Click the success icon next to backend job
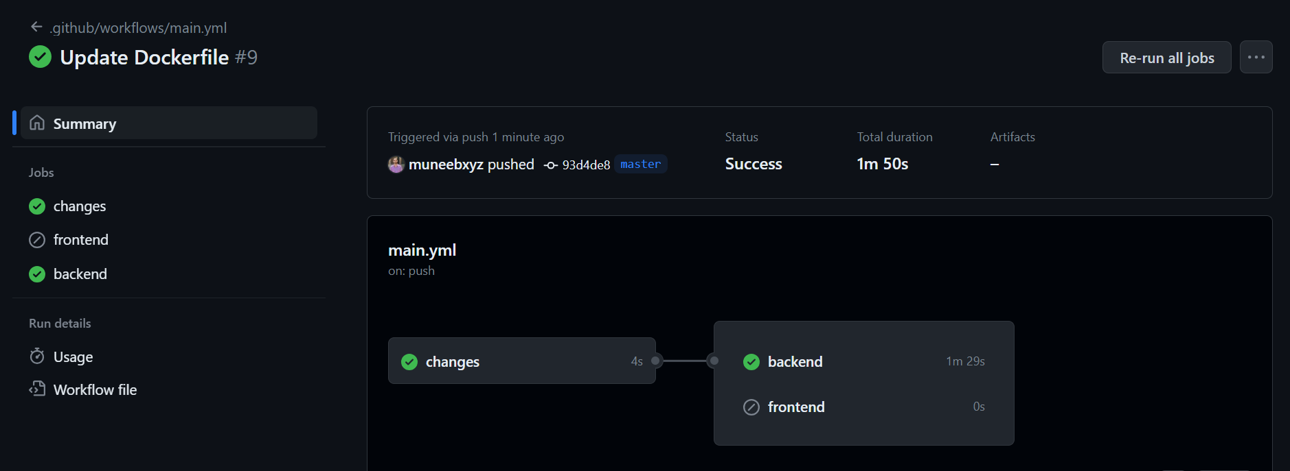The image size is (1290, 471). [36, 274]
